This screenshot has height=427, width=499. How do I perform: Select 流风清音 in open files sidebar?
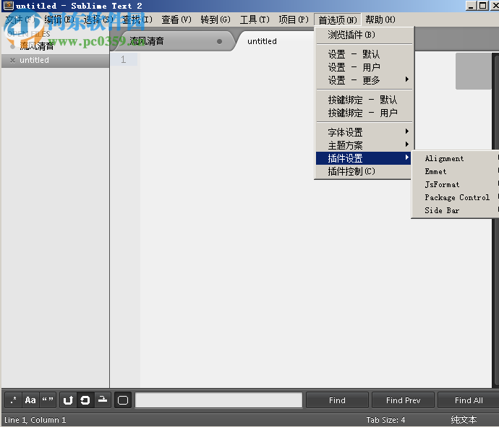56,46
